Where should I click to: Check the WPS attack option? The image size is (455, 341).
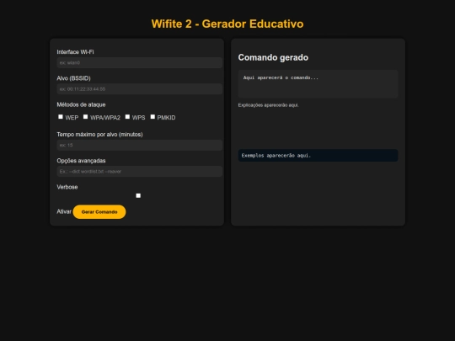point(127,116)
